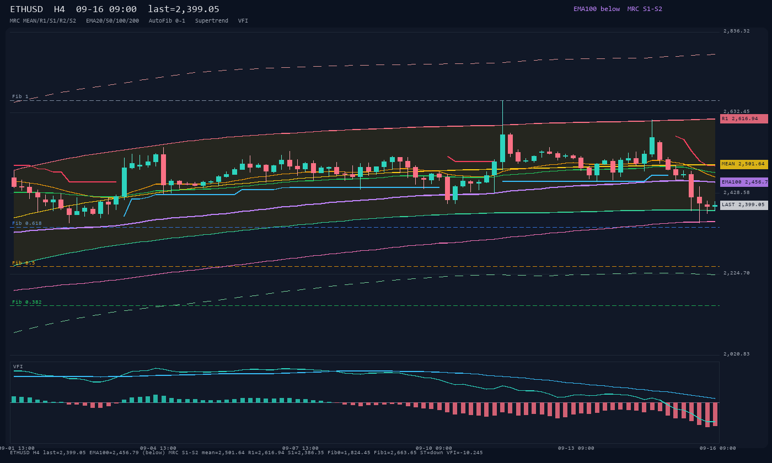The height and width of the screenshot is (463, 772).
Task: Click the 09-13 09:00 time axis label
Action: point(576,448)
